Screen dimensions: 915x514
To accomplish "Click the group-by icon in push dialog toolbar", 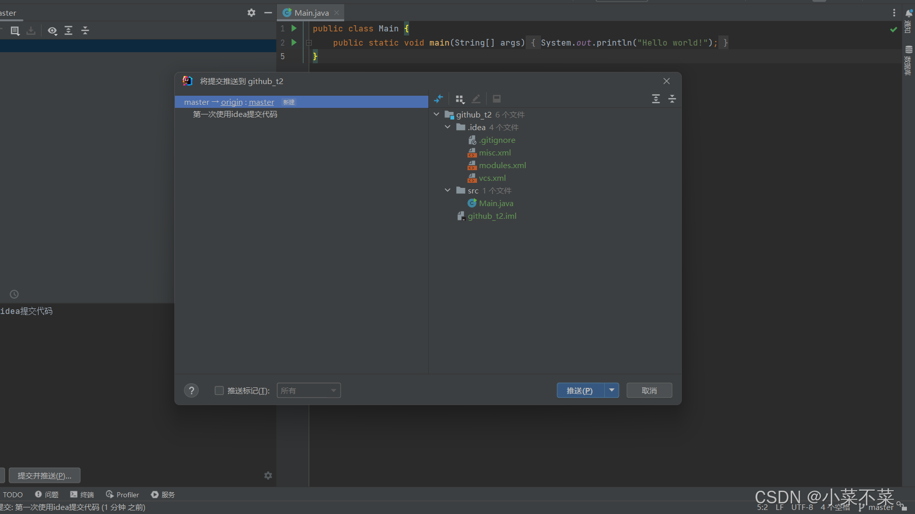I will tap(459, 99).
